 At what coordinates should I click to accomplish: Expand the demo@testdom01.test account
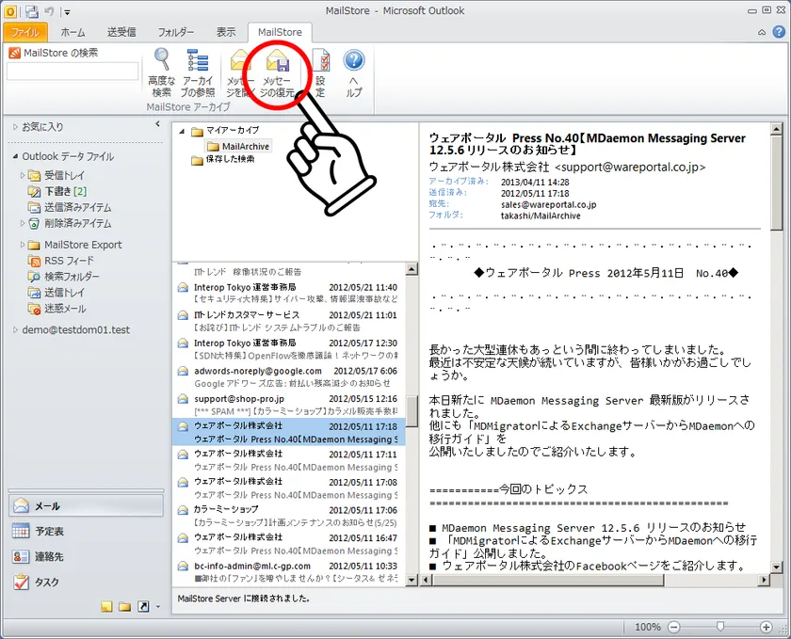click(x=14, y=330)
